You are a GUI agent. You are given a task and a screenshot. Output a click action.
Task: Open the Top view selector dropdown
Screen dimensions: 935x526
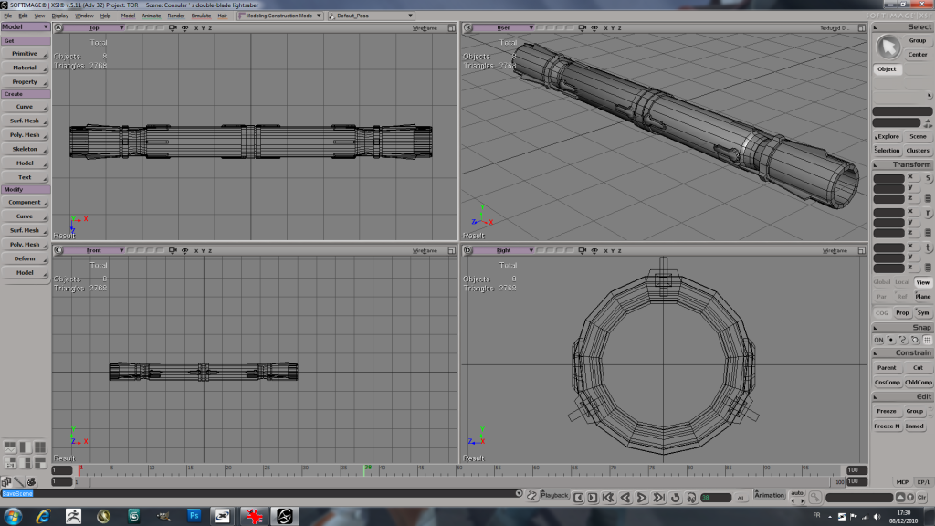click(94, 28)
